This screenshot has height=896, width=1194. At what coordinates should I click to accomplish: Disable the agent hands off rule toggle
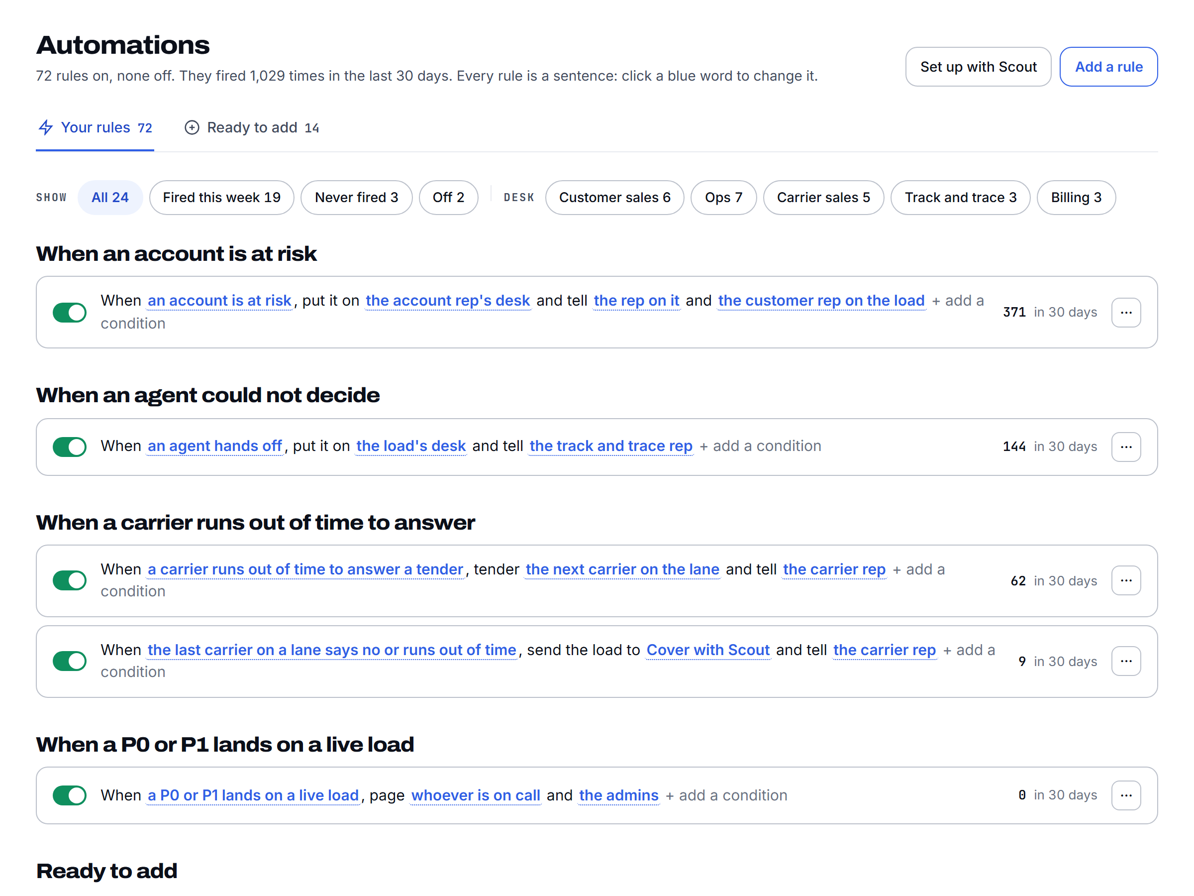pyautogui.click(x=70, y=447)
